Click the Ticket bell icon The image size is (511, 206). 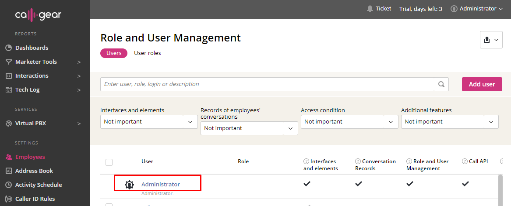click(x=370, y=9)
